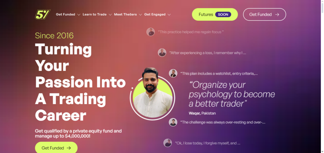Expand the Get Engaged chevron
Screen dimensions: 324x153
[x=169, y=15]
